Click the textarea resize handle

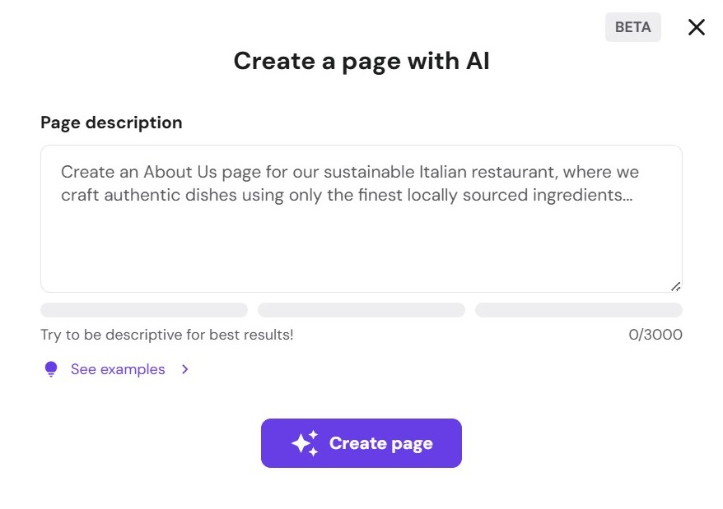[x=675, y=285]
